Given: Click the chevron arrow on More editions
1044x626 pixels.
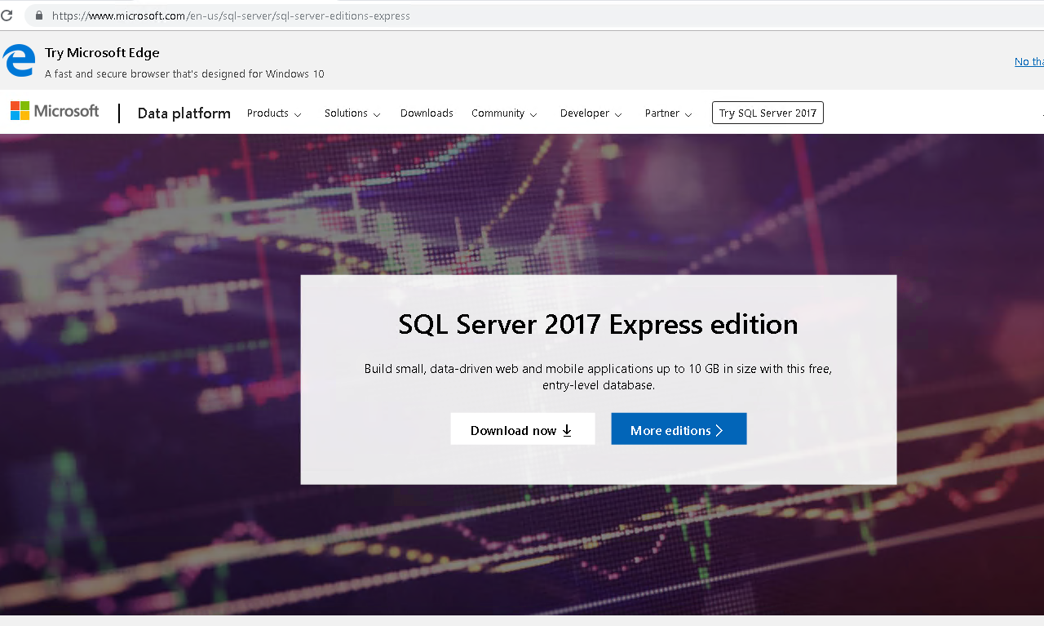Looking at the screenshot, I should pos(719,430).
